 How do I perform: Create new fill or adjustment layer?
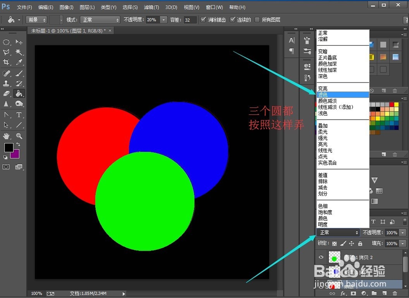pos(364,294)
